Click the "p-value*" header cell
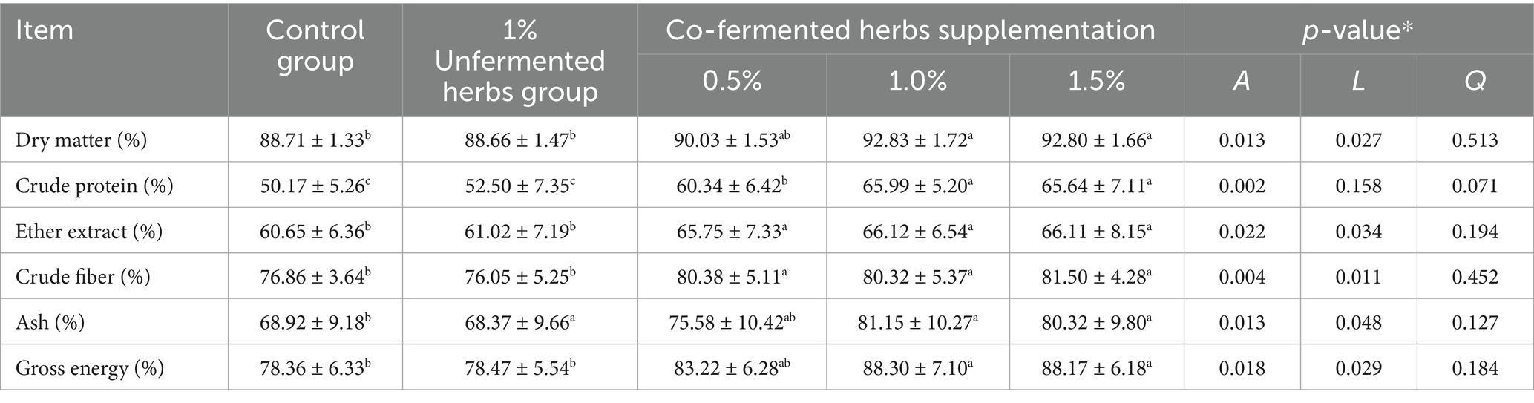This screenshot has width=1534, height=403. [x=1358, y=30]
